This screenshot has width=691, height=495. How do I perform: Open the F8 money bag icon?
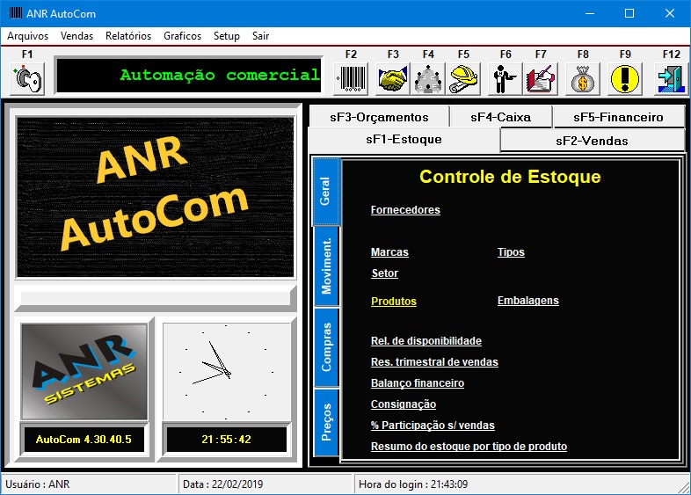point(583,79)
